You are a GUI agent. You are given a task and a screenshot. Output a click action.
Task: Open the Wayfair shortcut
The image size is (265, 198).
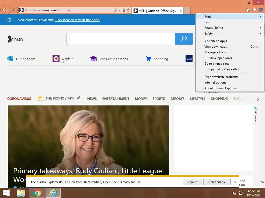pos(63,59)
